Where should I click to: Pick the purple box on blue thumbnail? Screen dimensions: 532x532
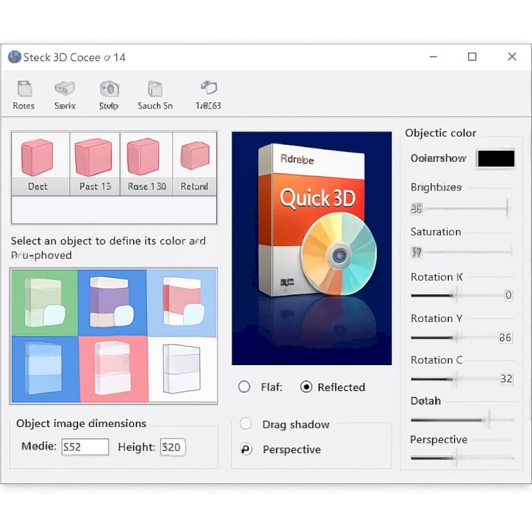tap(112, 302)
